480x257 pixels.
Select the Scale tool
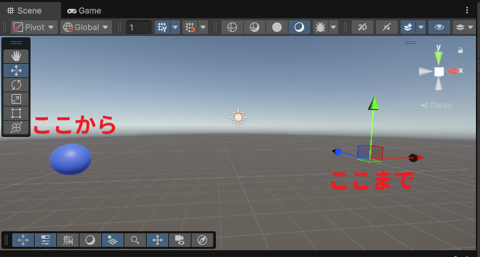[16, 99]
